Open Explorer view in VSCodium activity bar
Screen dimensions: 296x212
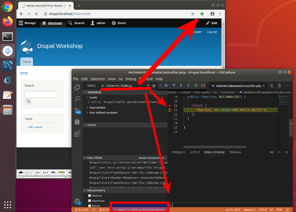77,87
